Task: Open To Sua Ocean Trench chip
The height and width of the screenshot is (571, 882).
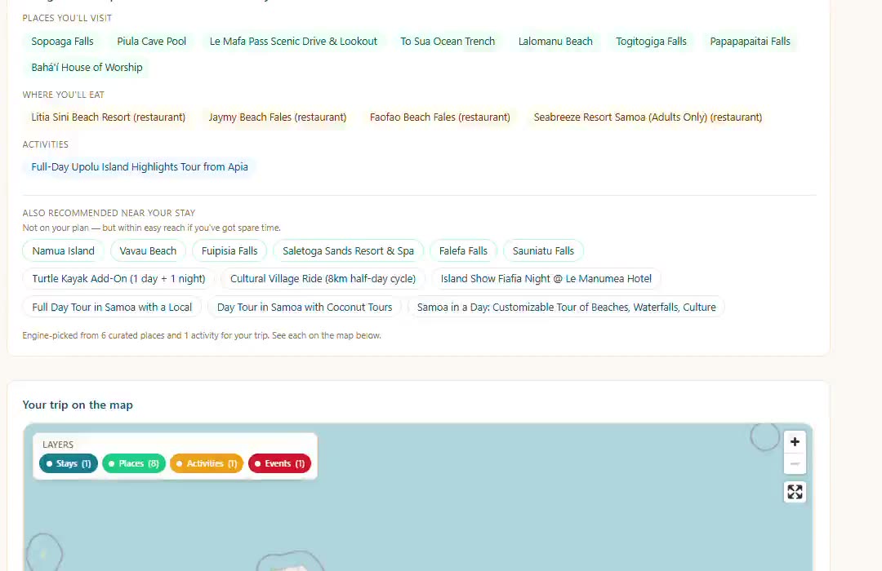Action: tap(448, 42)
